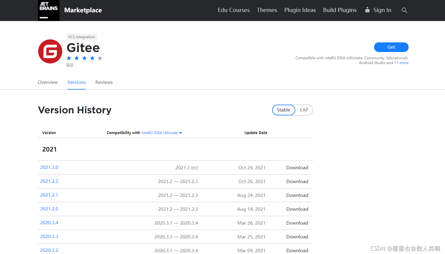Click the star rating under Gitee
The image size is (445, 254).
(x=84, y=58)
